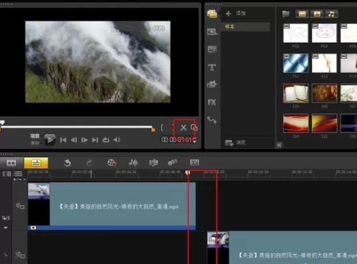The image size is (357, 264).
Task: Open the timeline list options icon
Action: [18, 174]
